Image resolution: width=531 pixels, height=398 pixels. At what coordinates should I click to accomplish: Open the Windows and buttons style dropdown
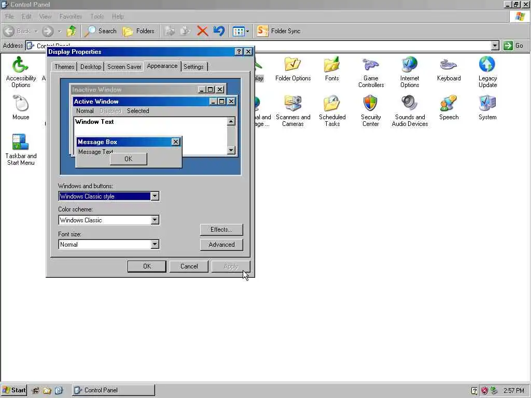(155, 196)
